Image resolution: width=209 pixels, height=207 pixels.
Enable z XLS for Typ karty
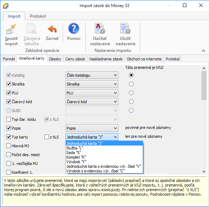point(47,137)
